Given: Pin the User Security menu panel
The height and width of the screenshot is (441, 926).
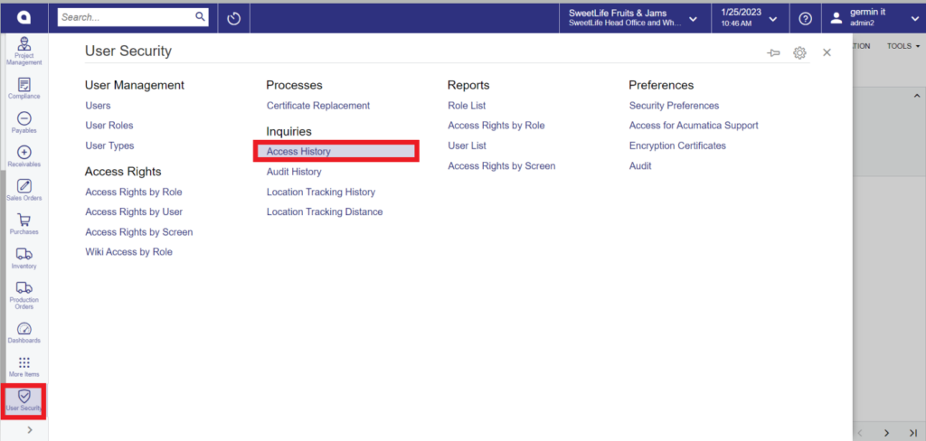Looking at the screenshot, I should [773, 53].
